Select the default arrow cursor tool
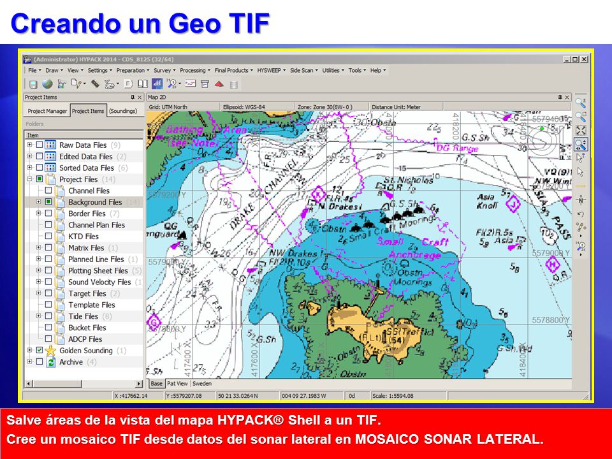Image resolution: width=612 pixels, height=459 pixels. tap(580, 171)
